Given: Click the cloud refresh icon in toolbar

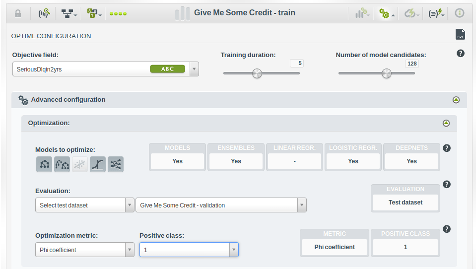Looking at the screenshot, I should pos(411,13).
